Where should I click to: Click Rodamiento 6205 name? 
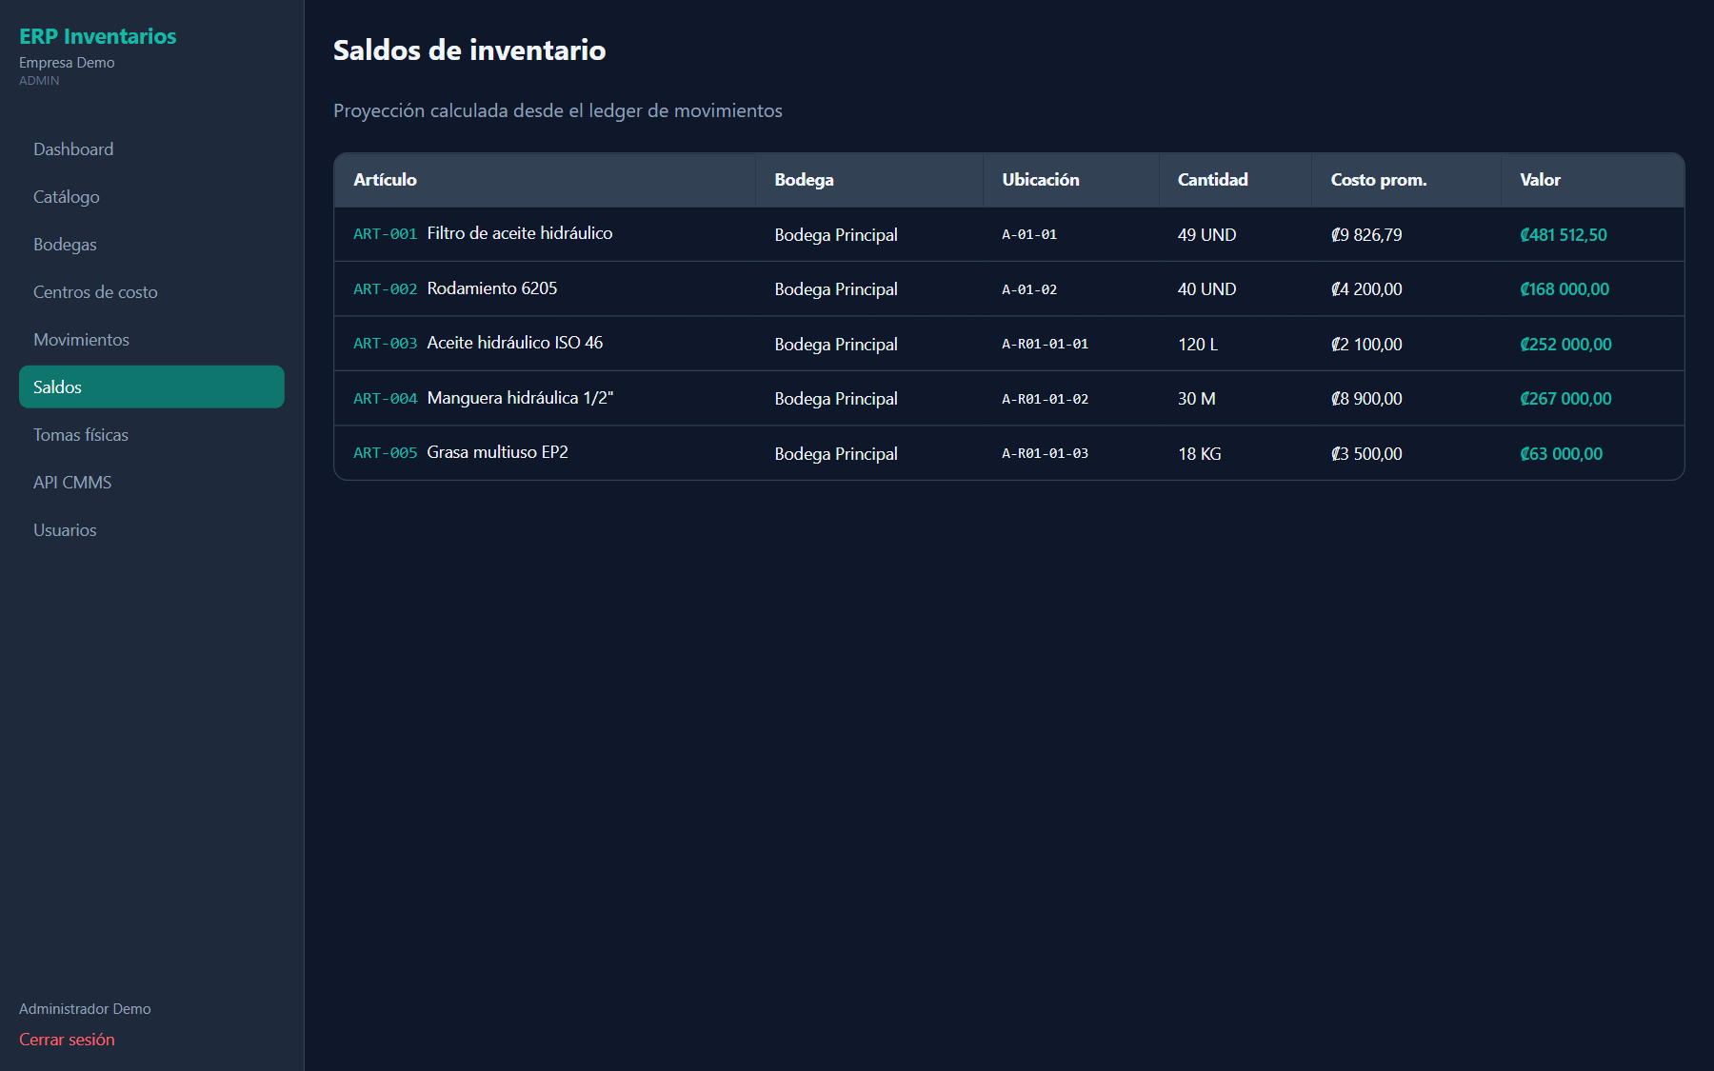(492, 288)
